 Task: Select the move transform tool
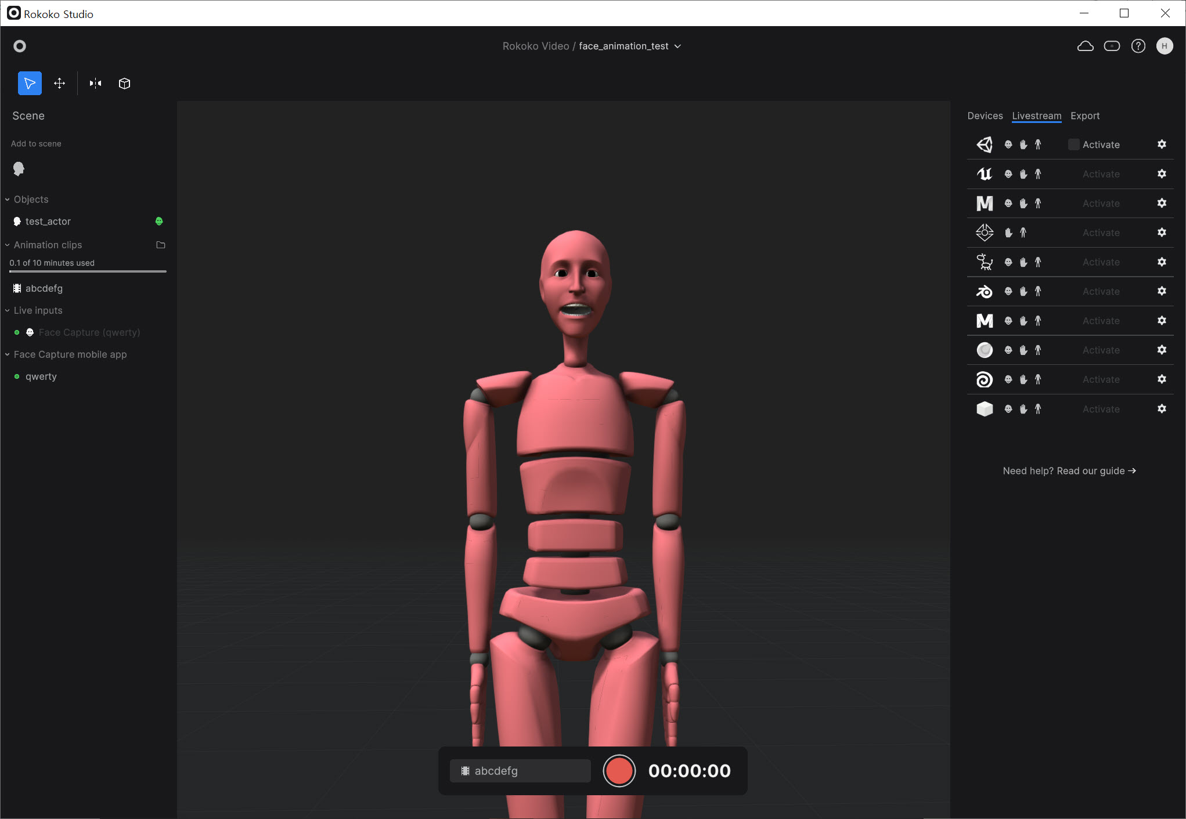(x=59, y=84)
